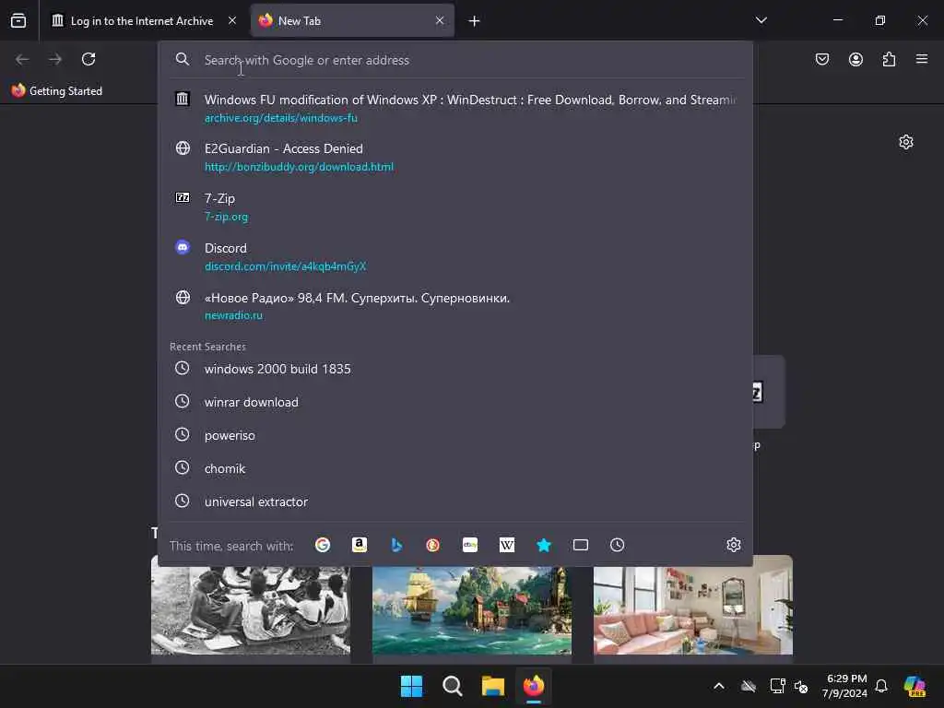Image resolution: width=944 pixels, height=708 pixels.
Task: Open File Explorer from taskbar
Action: [x=493, y=686]
